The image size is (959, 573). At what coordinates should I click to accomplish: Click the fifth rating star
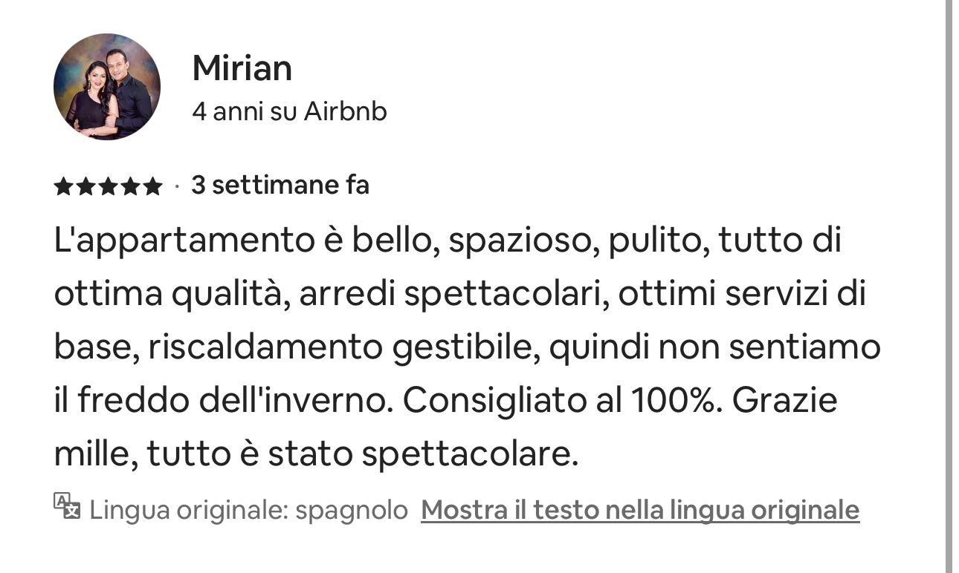tap(152, 186)
